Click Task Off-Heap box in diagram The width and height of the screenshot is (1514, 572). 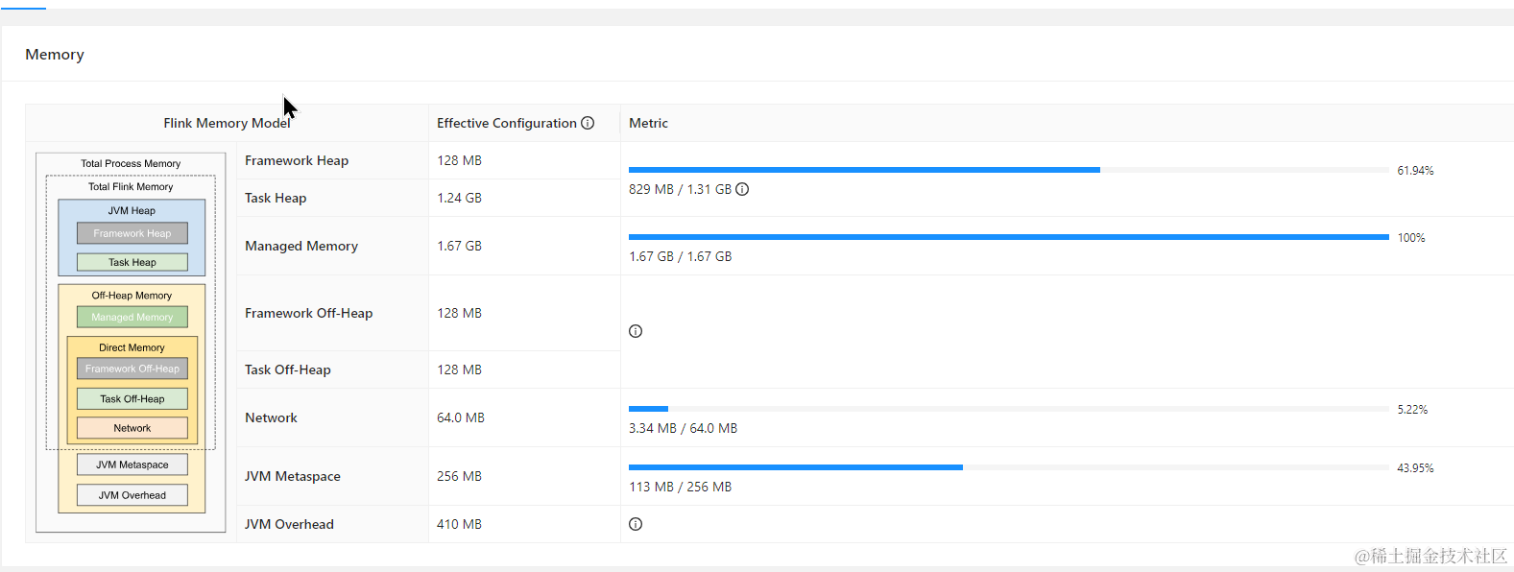[x=132, y=398]
